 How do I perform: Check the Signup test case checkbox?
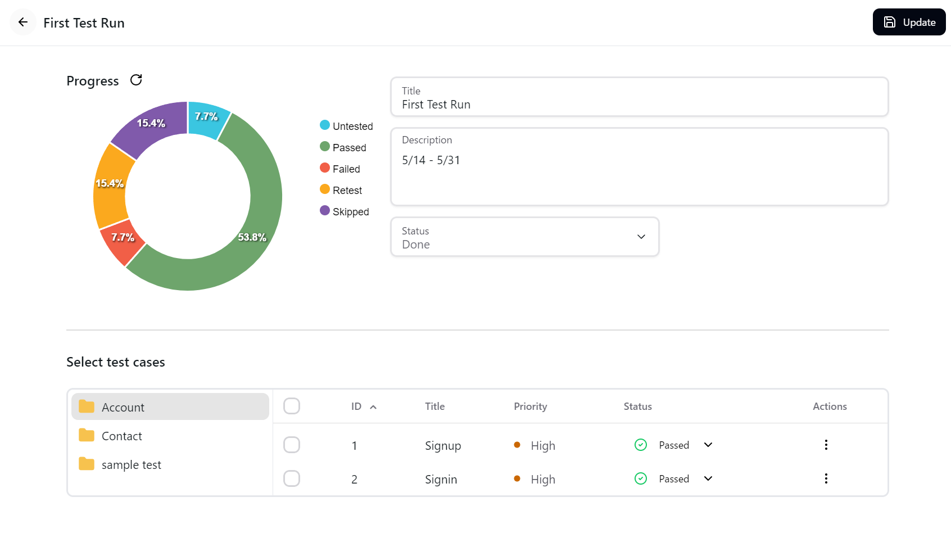pos(292,445)
